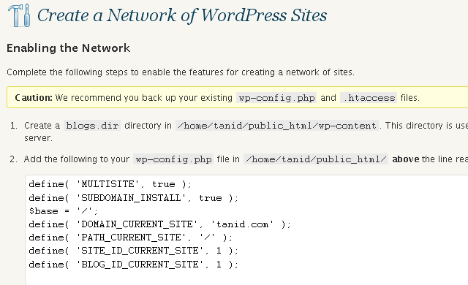Image resolution: width=468 pixels, height=285 pixels.
Task: Click the $base = '/' code line
Action: [64, 211]
